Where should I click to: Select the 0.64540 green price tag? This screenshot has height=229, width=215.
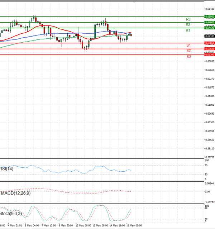point(209,28)
